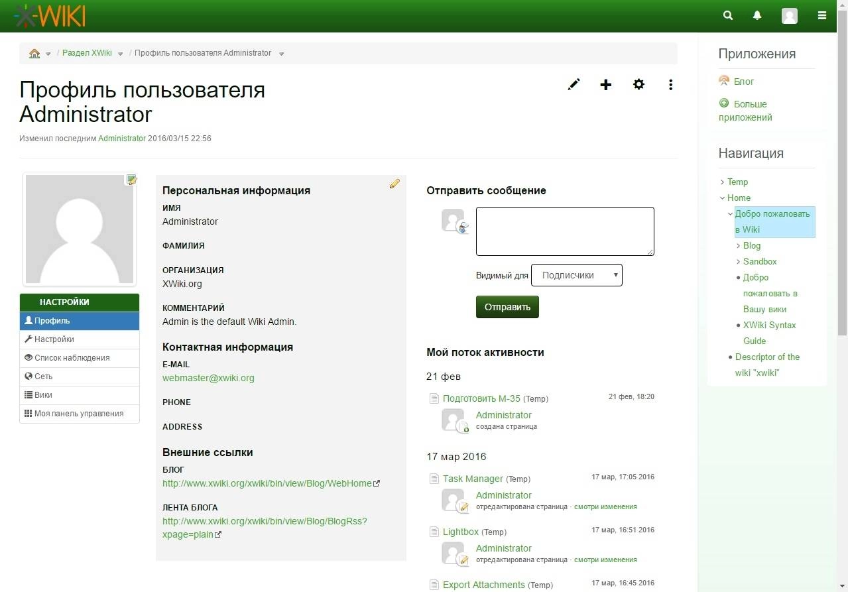Change avatar using the edit icon on photo

(132, 180)
